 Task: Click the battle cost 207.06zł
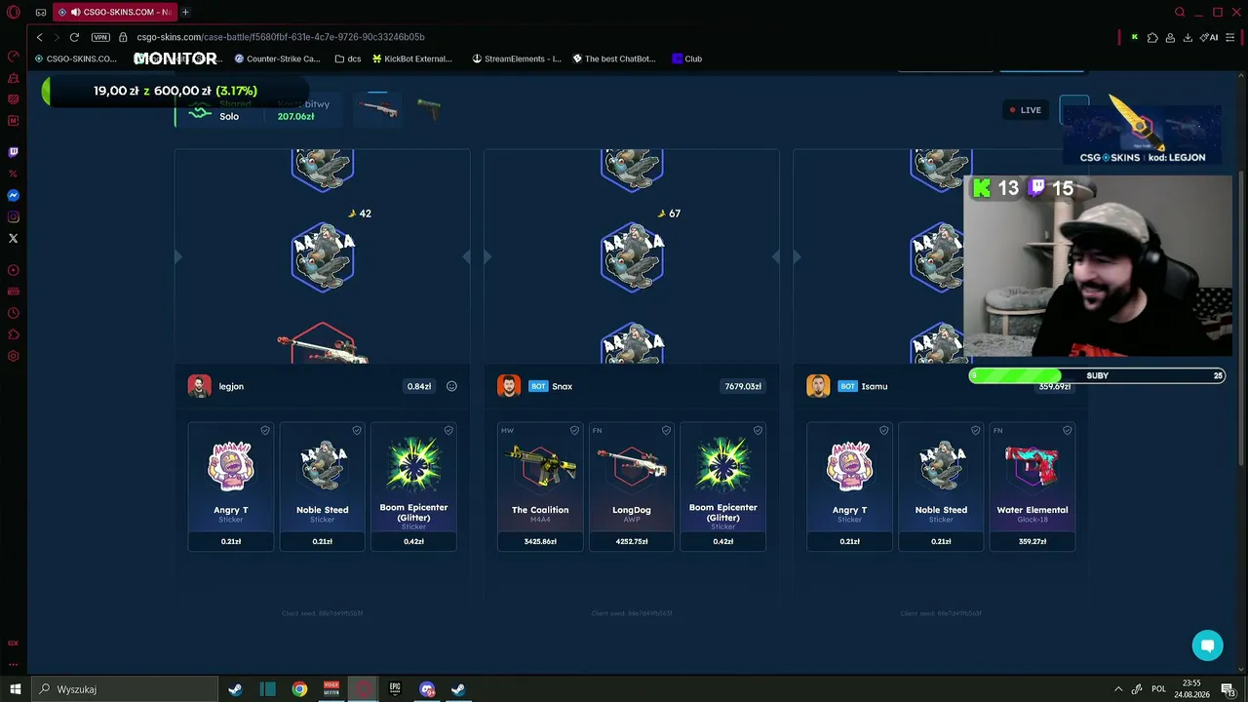295,116
